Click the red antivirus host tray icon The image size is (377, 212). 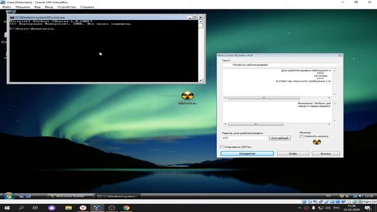tap(306, 208)
